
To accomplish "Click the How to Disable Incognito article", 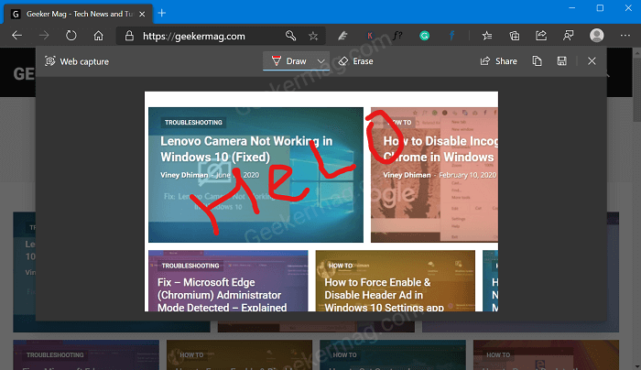I will [x=440, y=148].
